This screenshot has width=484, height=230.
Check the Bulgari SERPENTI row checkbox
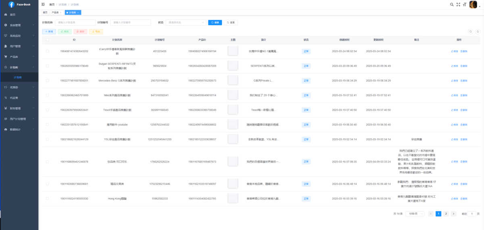coord(48,66)
